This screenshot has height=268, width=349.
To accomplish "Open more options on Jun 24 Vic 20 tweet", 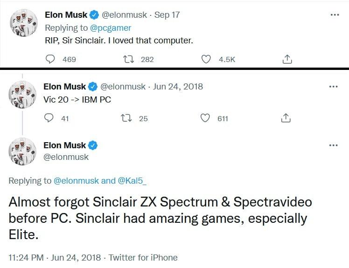I will pyautogui.click(x=333, y=87).
